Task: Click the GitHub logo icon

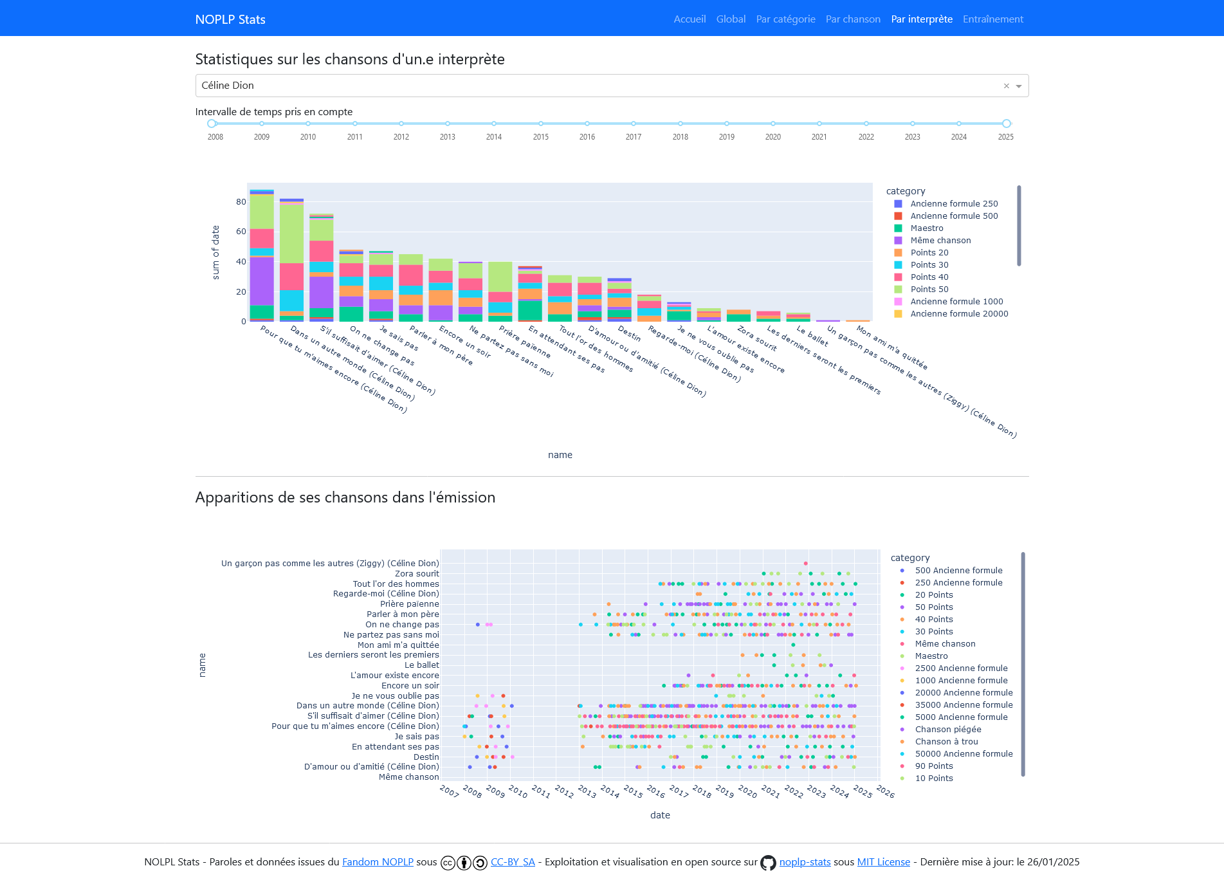Action: click(768, 863)
